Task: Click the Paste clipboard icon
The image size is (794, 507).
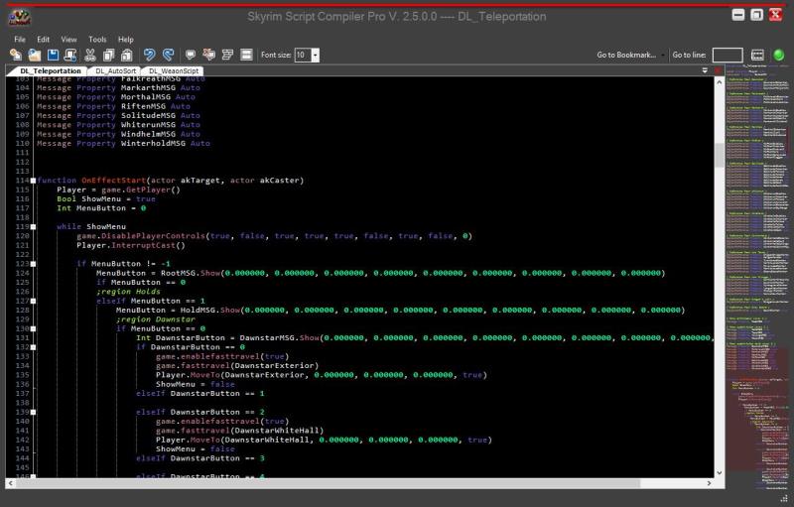Action: (x=127, y=55)
